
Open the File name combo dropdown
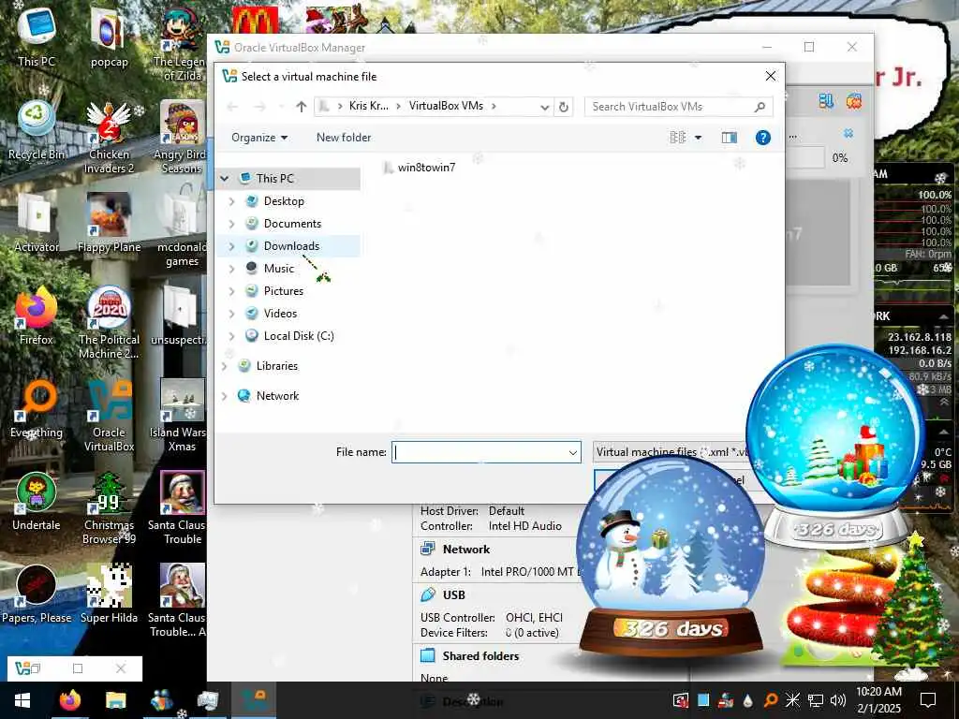(x=572, y=452)
